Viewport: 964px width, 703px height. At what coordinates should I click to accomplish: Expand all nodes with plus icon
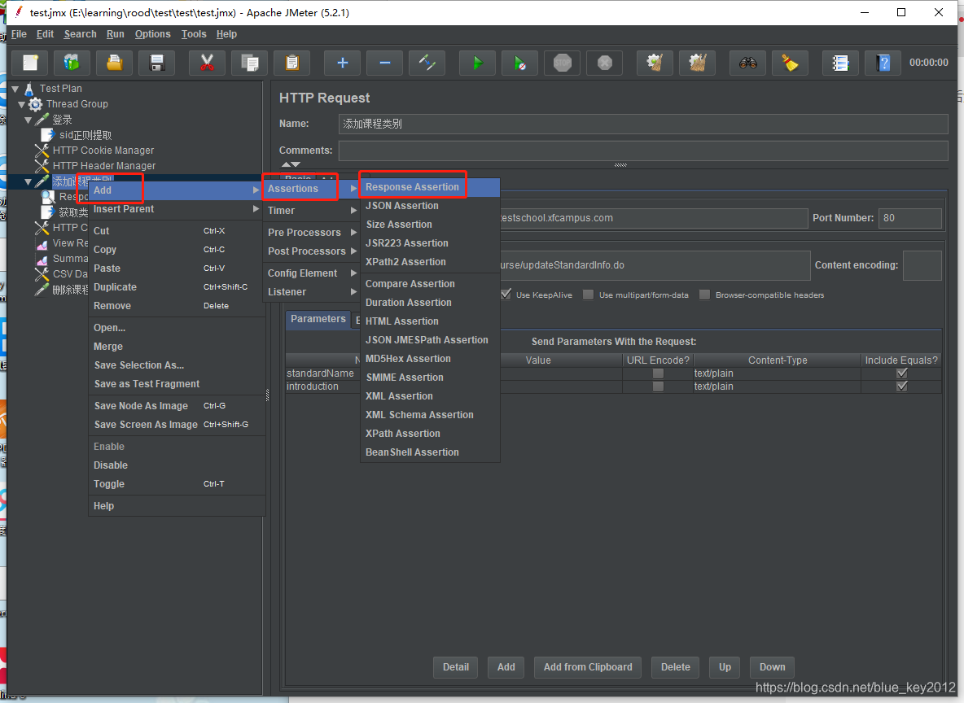coord(343,63)
